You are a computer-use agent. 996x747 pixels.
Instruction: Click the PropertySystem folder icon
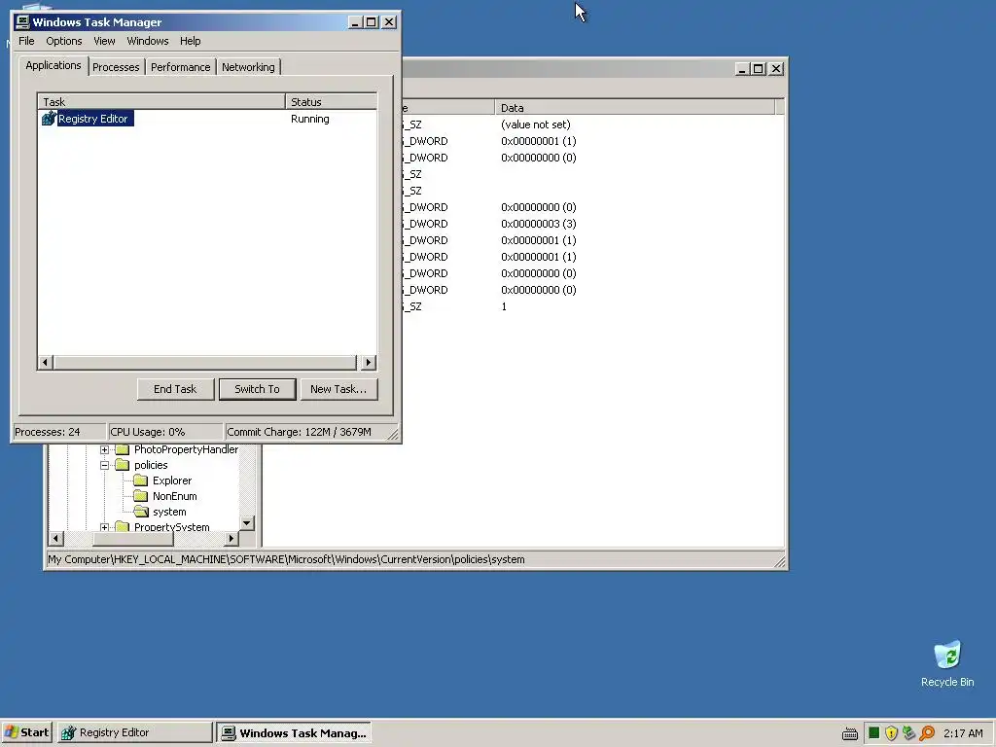tap(122, 526)
